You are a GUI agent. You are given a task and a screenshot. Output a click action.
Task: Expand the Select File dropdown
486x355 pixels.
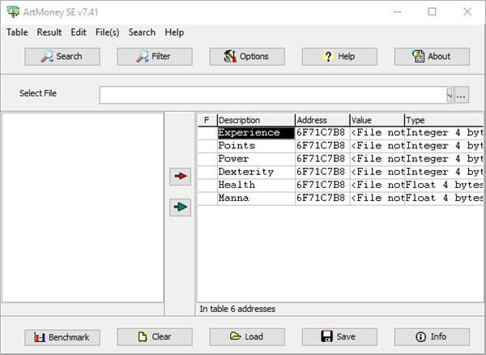click(450, 95)
